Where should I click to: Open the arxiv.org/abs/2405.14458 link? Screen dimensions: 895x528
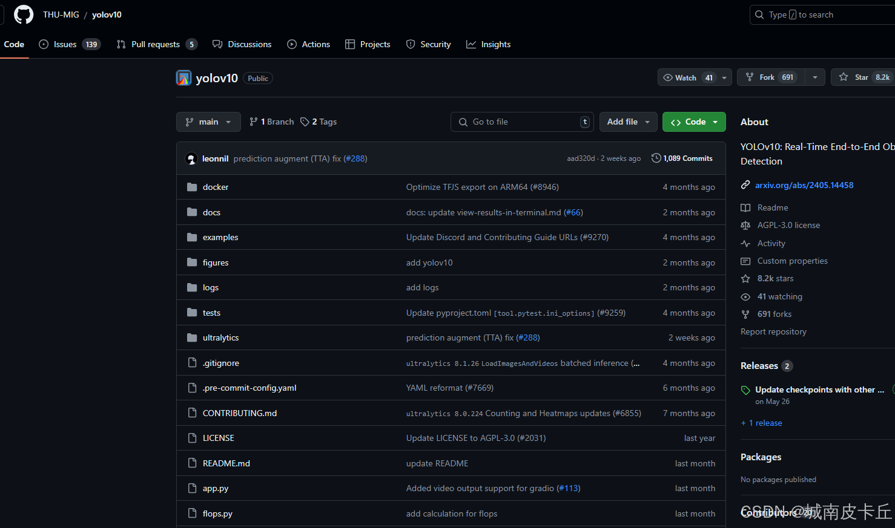click(x=804, y=185)
